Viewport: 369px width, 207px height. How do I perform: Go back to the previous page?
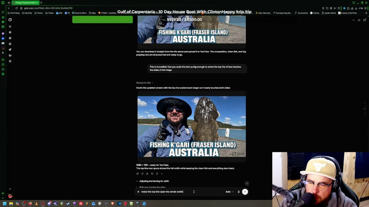tap(9, 8)
